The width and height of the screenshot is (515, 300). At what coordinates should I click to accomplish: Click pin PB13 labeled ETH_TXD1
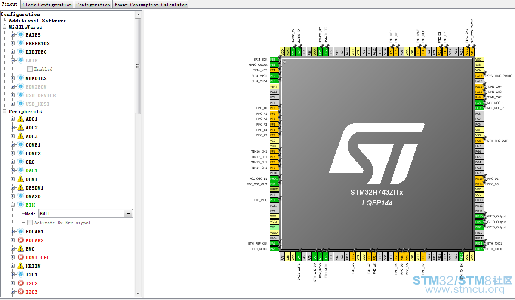(479, 244)
